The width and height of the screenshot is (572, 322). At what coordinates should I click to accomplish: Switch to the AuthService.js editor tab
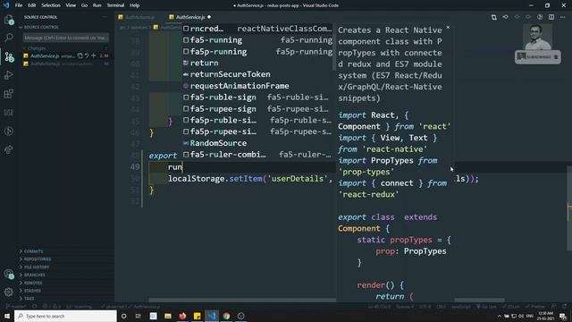[189, 17]
